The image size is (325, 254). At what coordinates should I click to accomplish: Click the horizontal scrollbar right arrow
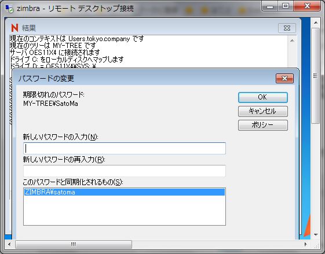(306, 244)
